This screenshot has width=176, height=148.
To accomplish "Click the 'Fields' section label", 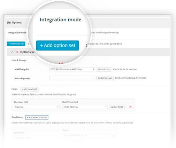I will pos(15,89).
